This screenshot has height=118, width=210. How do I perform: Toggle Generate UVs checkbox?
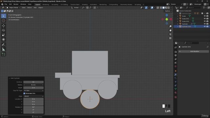coord(24,93)
